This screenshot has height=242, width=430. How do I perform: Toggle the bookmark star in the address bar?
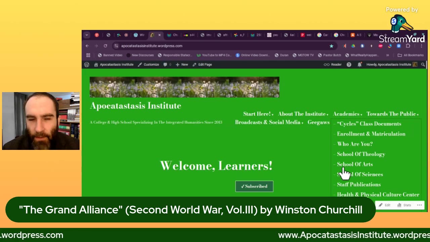pos(332,46)
